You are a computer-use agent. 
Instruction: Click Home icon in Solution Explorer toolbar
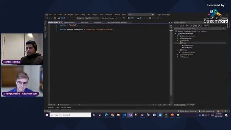point(180,26)
